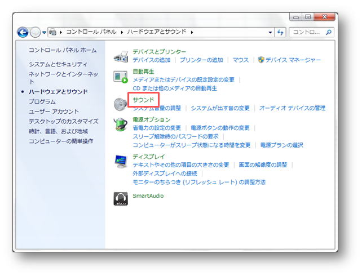Click the SmartAudio headphones icon

121,198
